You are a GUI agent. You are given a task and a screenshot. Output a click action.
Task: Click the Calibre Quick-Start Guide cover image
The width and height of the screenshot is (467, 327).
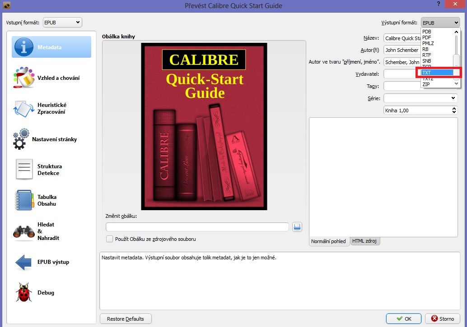click(x=204, y=126)
